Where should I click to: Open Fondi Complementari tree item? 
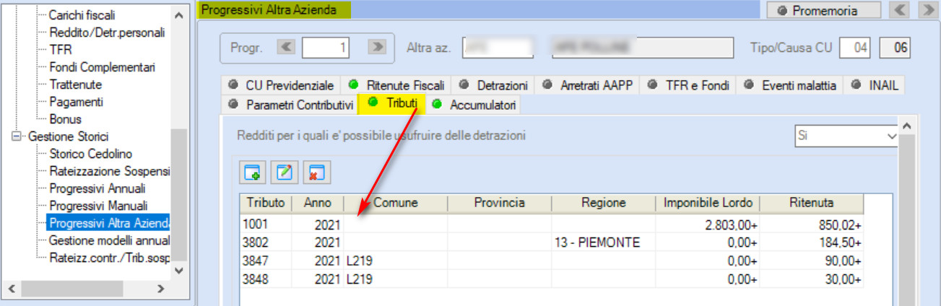tap(102, 67)
